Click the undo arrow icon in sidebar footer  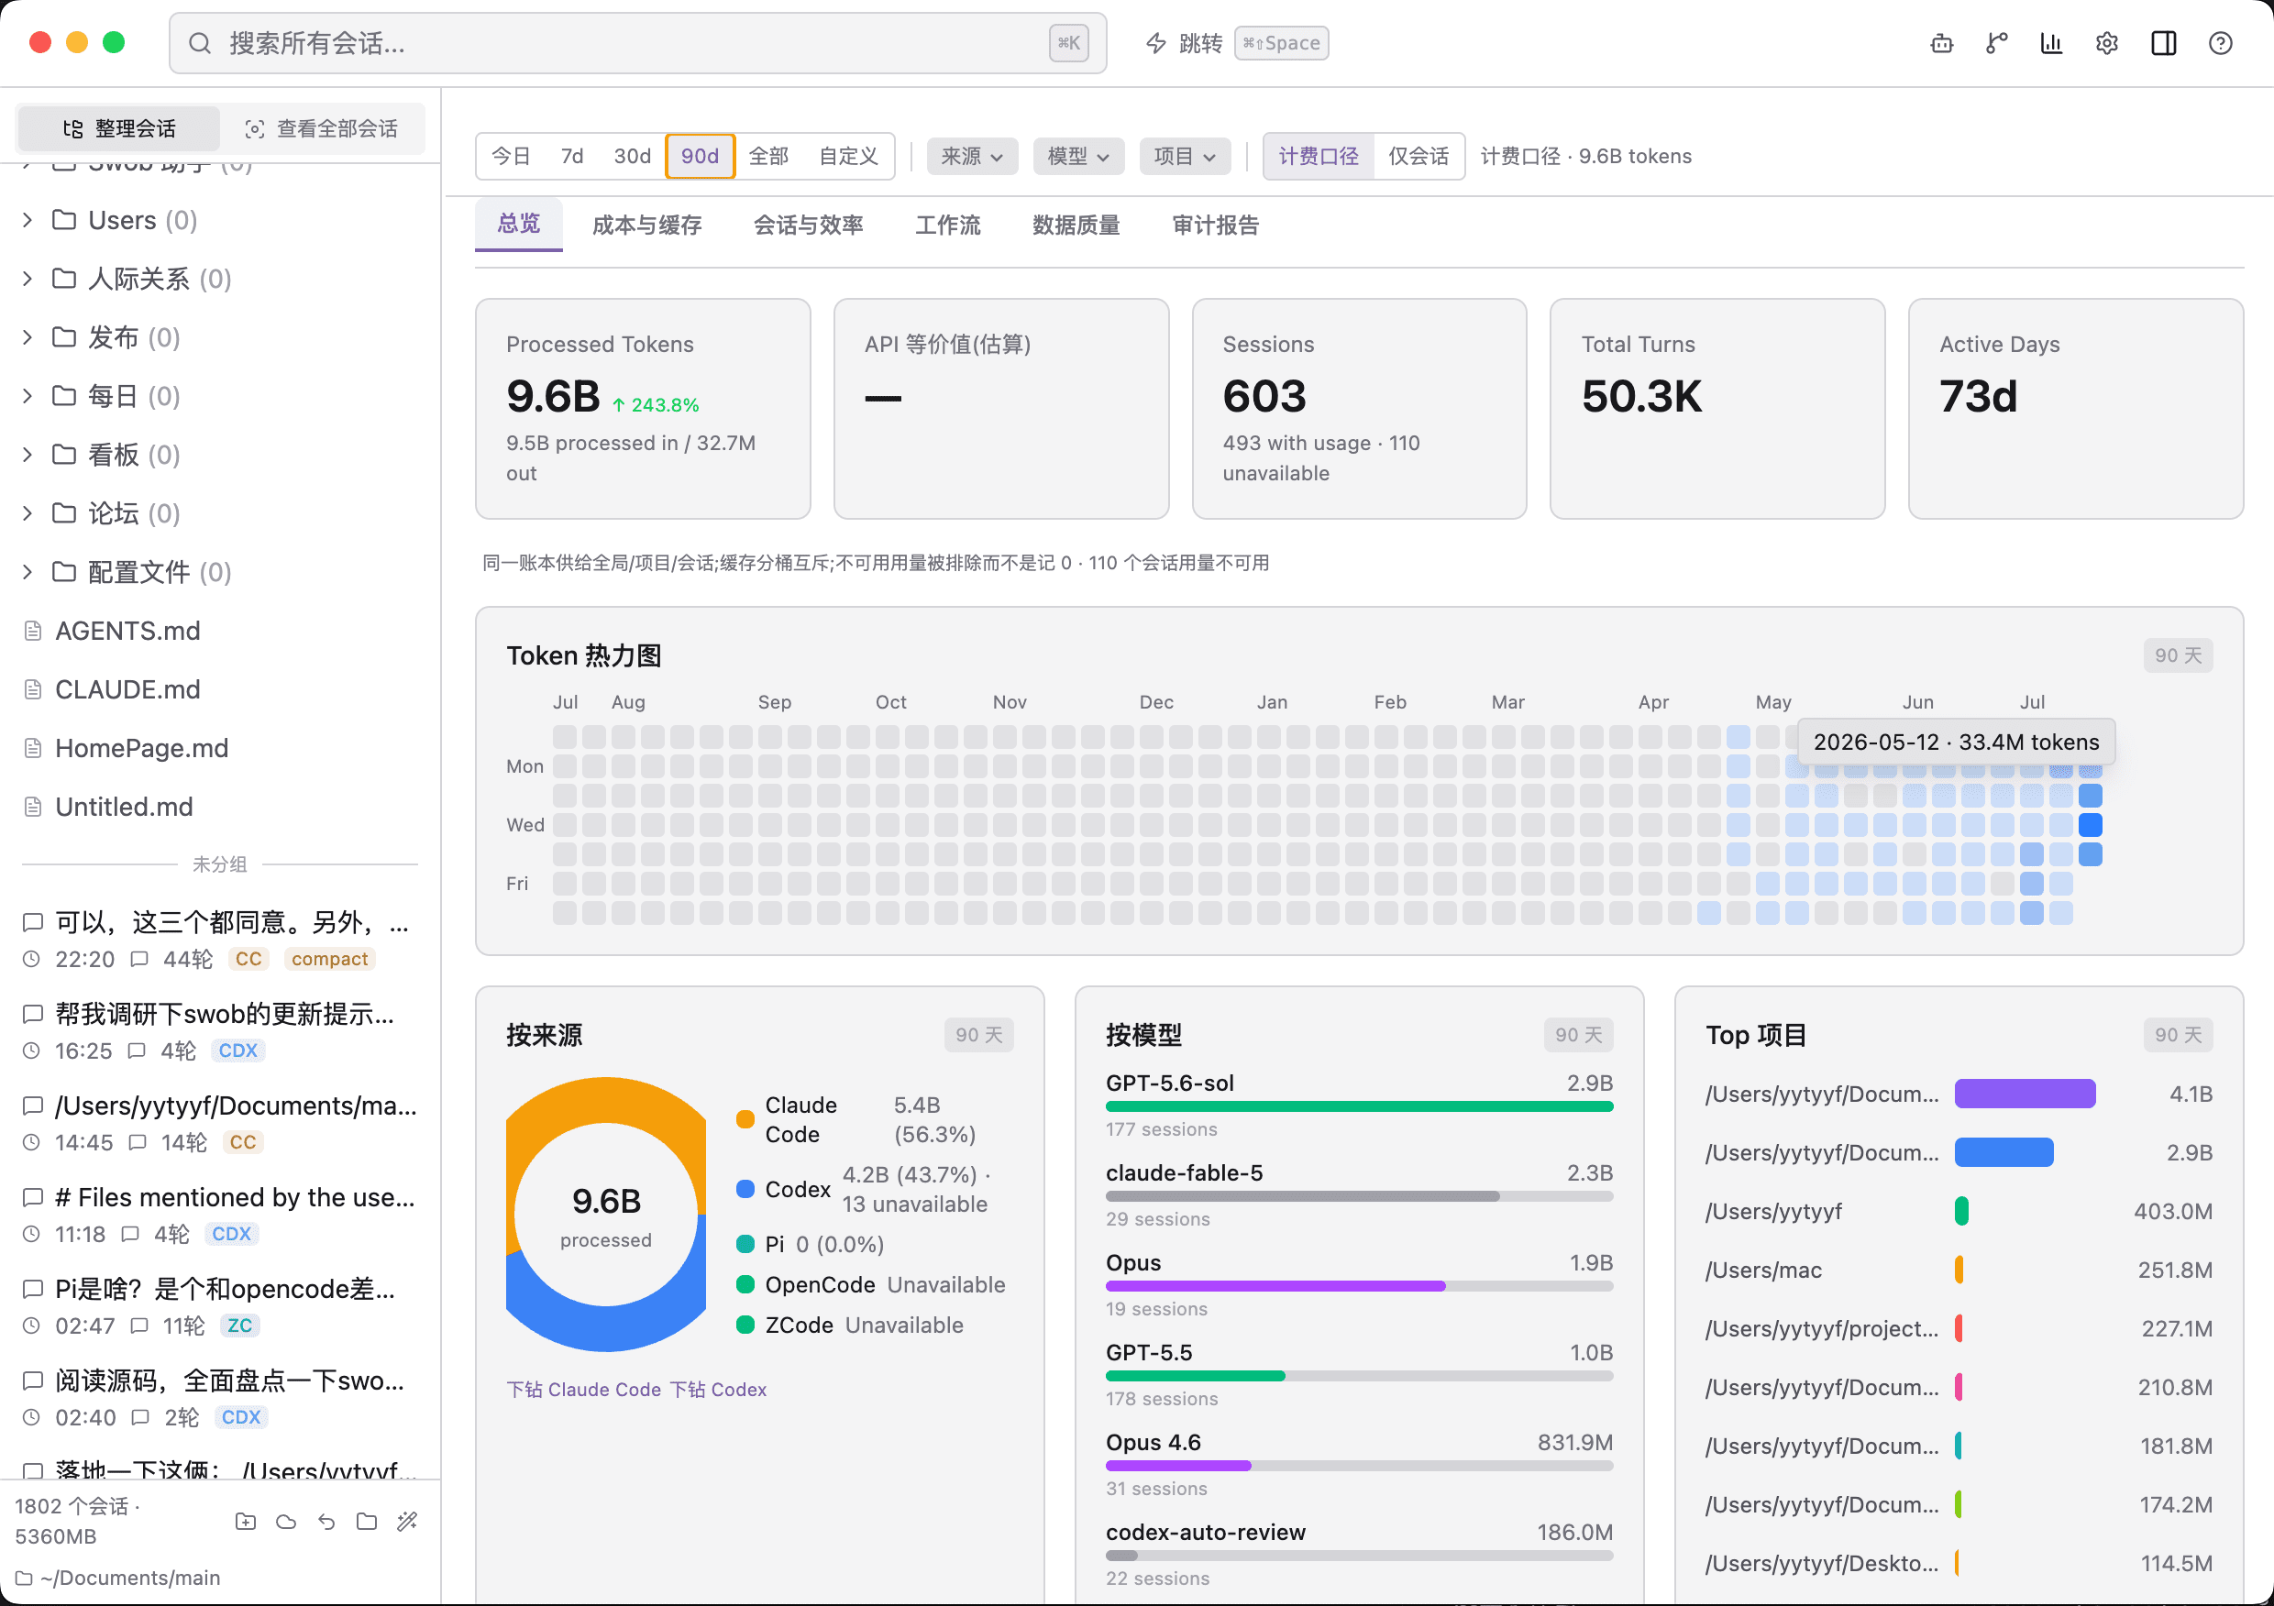click(326, 1521)
